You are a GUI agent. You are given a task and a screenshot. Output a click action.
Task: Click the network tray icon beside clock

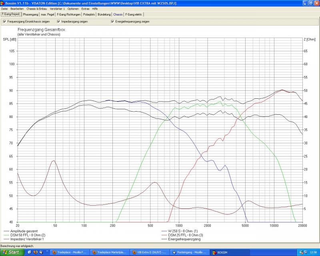point(306,252)
